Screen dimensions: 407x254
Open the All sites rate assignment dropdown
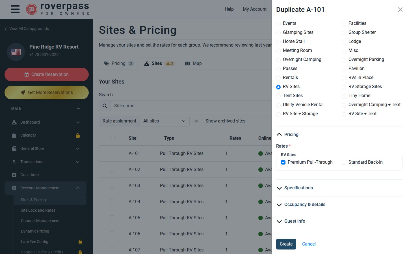click(164, 121)
